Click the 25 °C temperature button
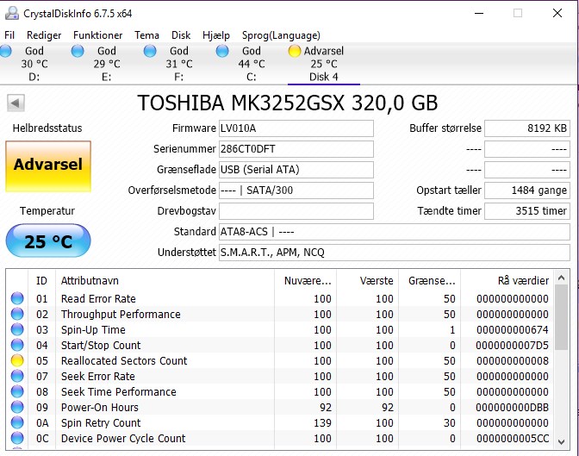Viewport: 579px width, 456px height. pyautogui.click(x=48, y=240)
